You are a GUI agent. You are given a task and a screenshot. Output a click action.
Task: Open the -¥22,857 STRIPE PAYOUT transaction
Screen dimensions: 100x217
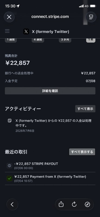(50, 166)
